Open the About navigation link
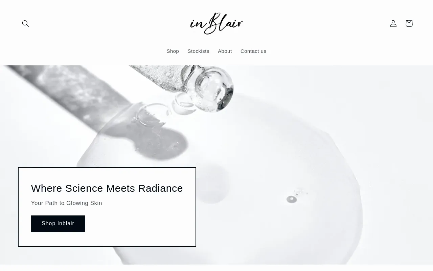 [225, 51]
